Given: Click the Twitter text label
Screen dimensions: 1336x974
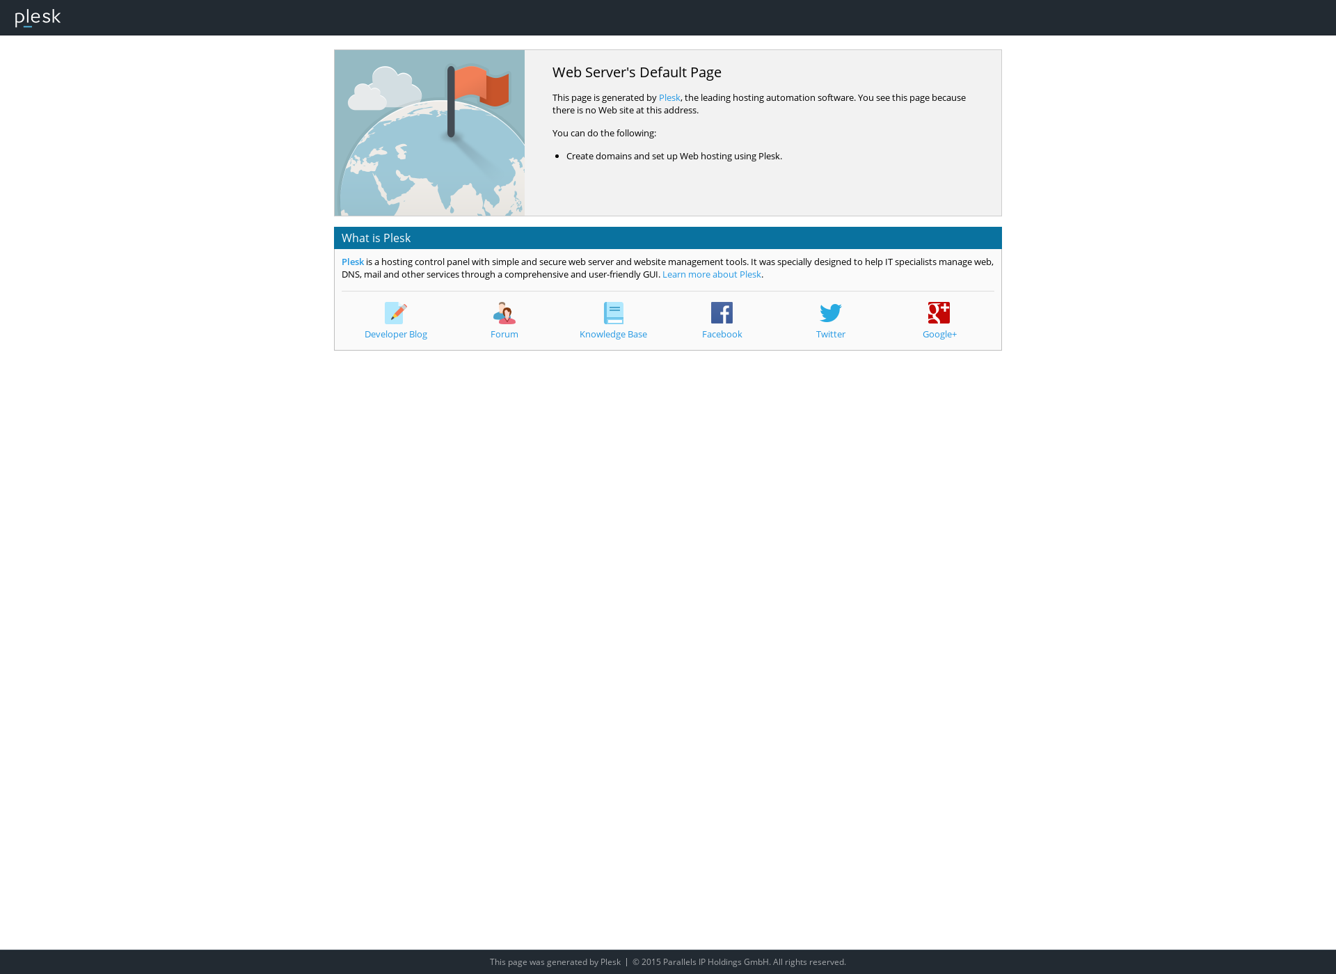Looking at the screenshot, I should click(x=830, y=334).
